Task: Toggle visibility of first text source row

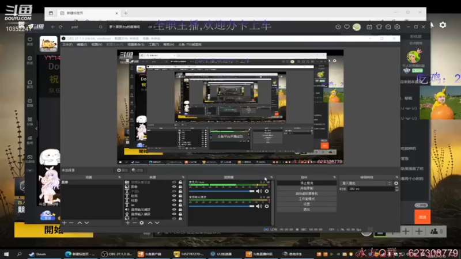Action: [x=174, y=192]
